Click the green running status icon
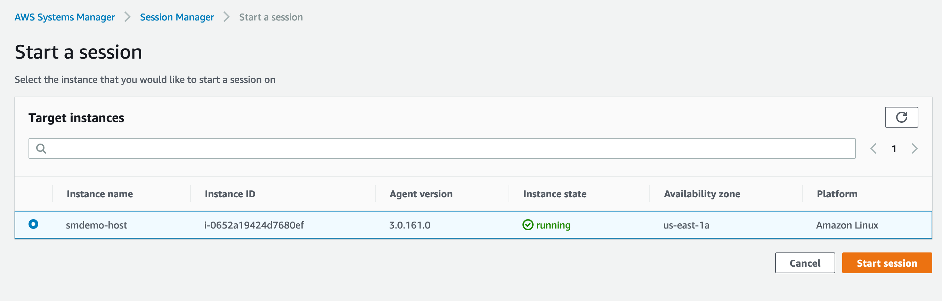 tap(528, 225)
